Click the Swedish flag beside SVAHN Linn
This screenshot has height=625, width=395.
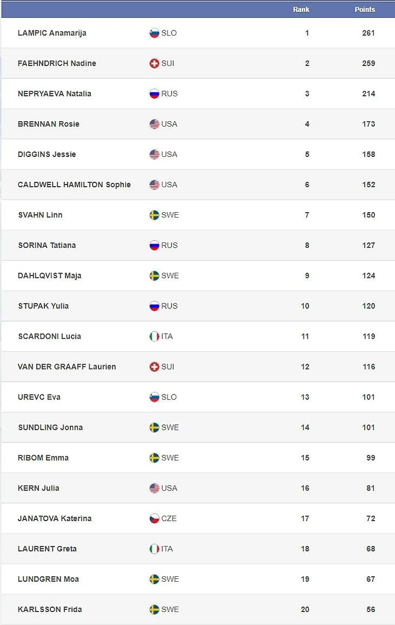coord(154,215)
